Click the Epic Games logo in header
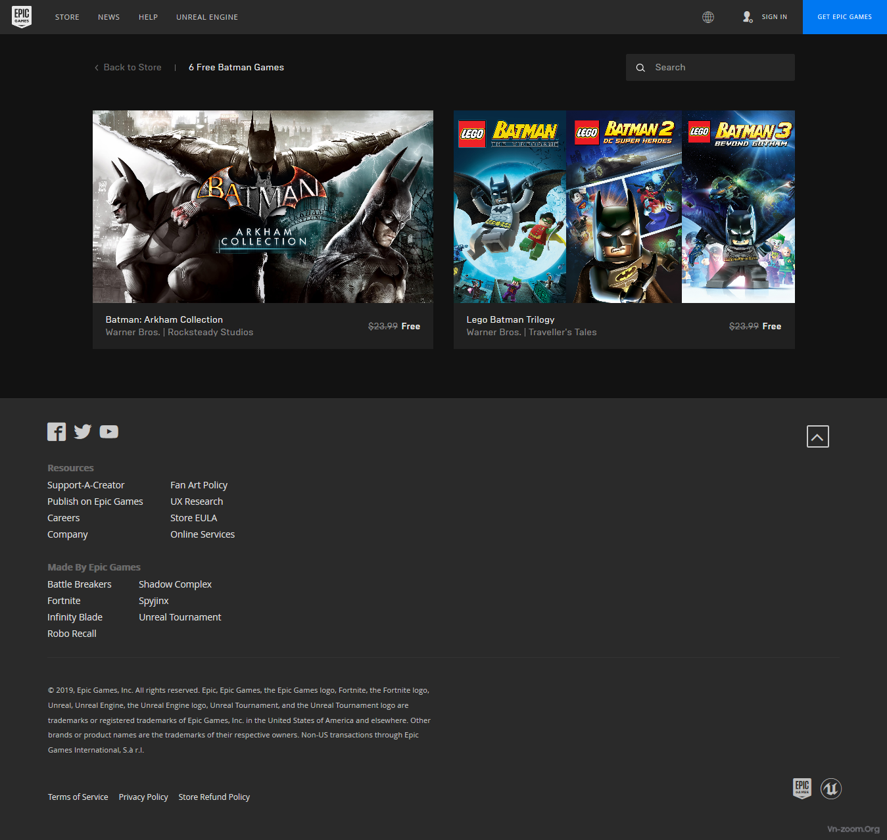The width and height of the screenshot is (887, 840). pyautogui.click(x=22, y=17)
